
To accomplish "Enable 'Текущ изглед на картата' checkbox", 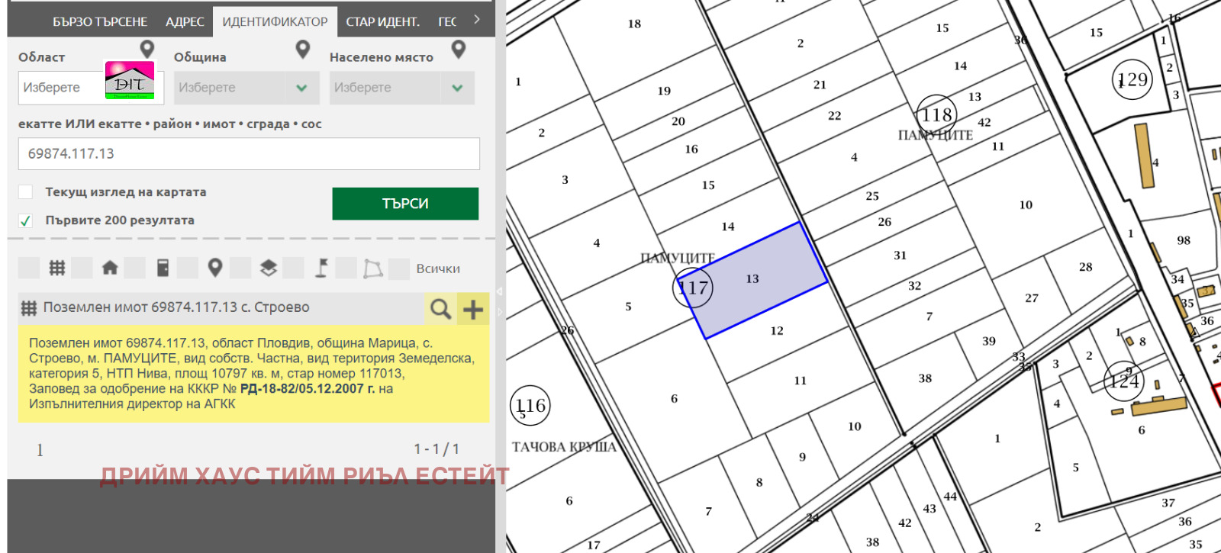I will click(x=26, y=192).
